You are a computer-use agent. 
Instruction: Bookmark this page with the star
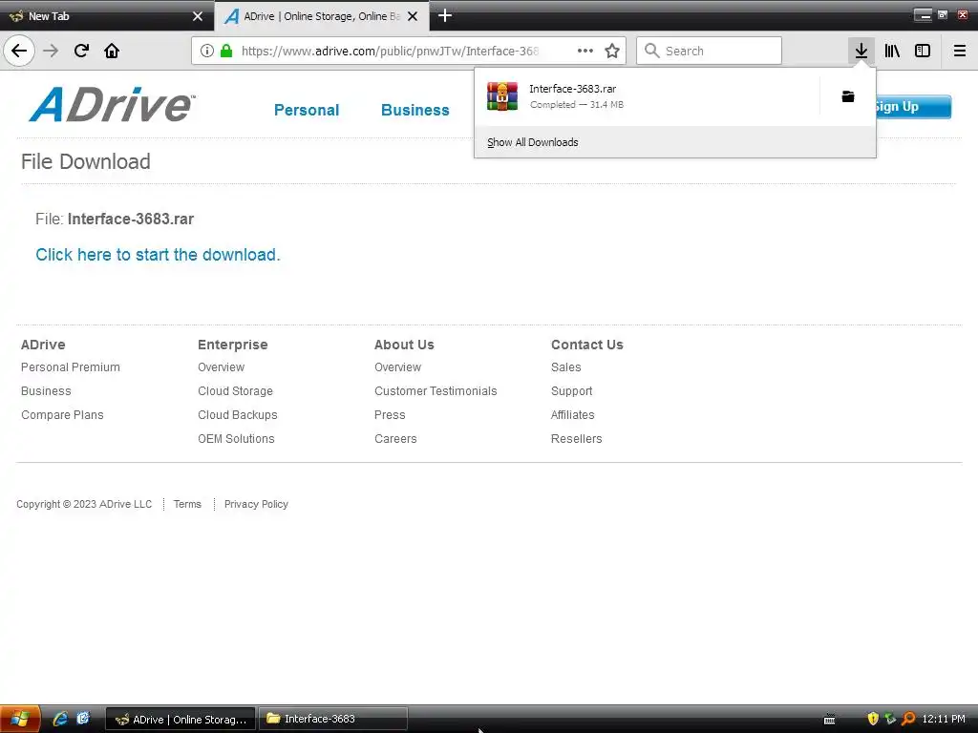point(612,51)
